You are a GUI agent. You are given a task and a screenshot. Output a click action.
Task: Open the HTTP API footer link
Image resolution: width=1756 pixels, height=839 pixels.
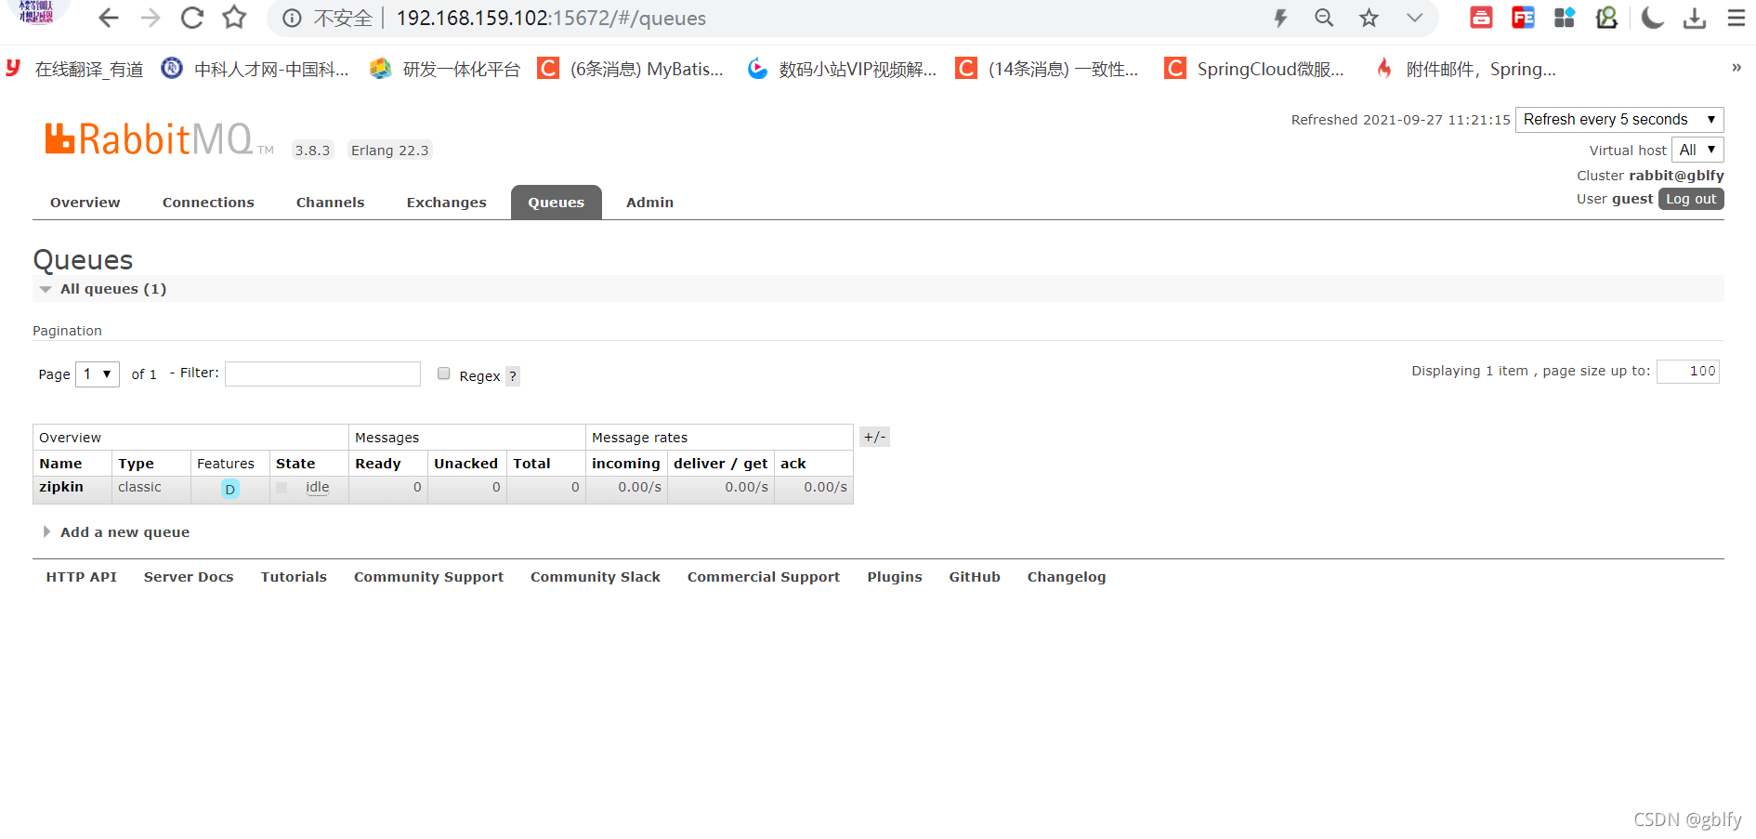coord(82,577)
